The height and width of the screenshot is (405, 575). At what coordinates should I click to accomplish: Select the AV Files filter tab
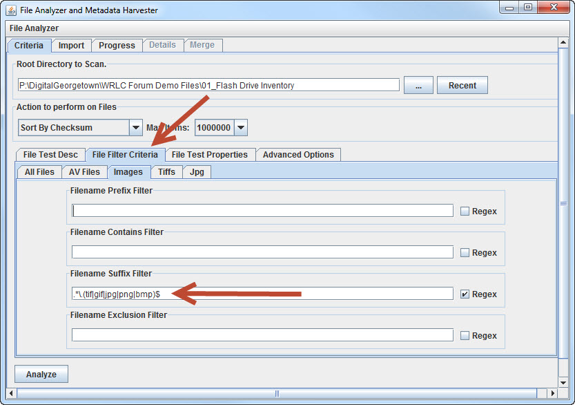[x=84, y=172]
